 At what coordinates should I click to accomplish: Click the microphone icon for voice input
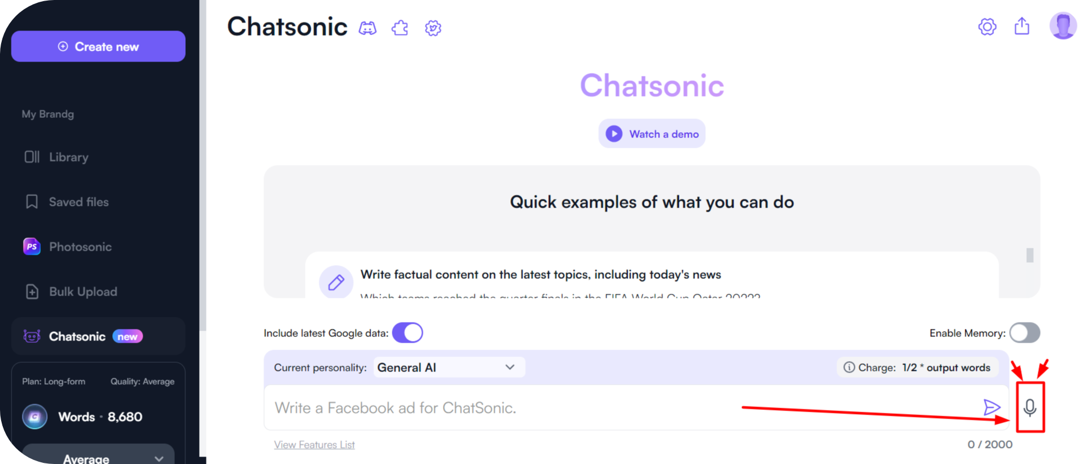pos(1031,407)
